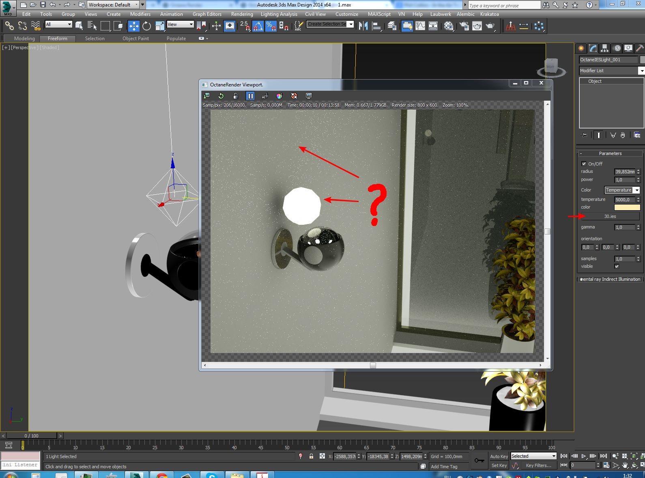Open the Display command panel tab
The image size is (645, 478).
click(628, 48)
